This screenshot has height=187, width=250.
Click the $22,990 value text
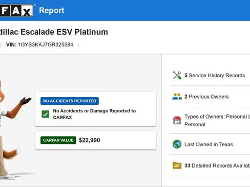pos(90,140)
